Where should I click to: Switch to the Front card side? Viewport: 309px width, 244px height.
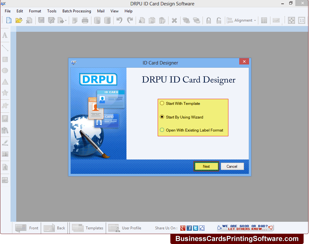point(27,228)
